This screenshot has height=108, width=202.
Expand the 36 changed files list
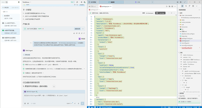pos(83,29)
